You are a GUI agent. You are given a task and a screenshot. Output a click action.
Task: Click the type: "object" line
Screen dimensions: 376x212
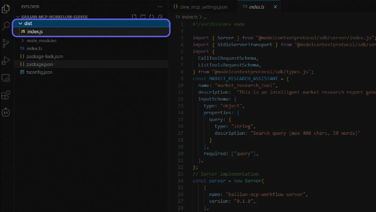[224, 106]
